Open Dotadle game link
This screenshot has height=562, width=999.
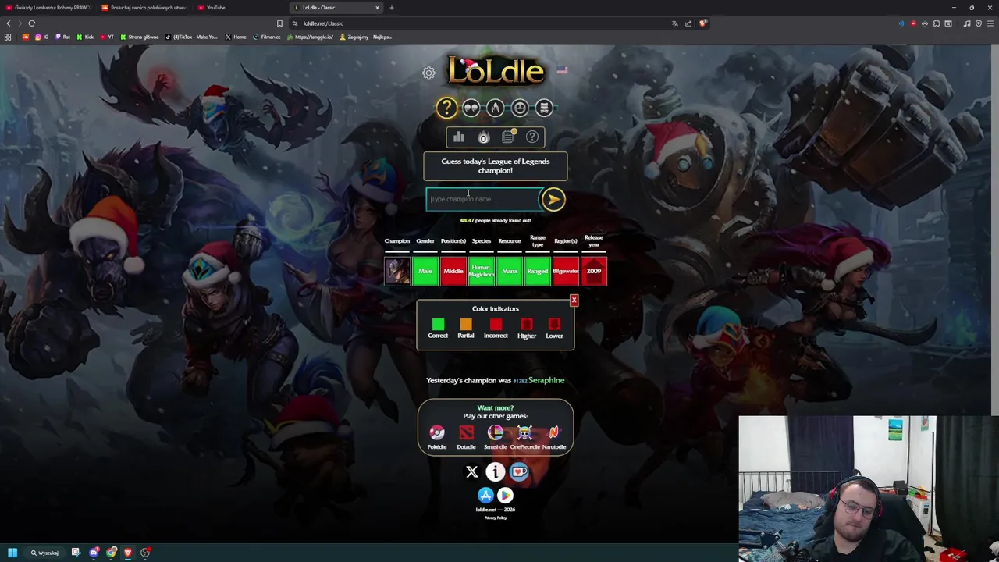click(466, 436)
